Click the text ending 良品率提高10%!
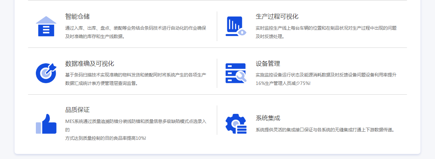 point(106,138)
